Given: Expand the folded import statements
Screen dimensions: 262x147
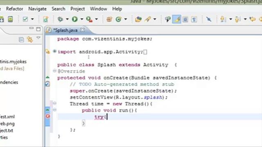Looking at the screenshot, I should pyautogui.click(x=54, y=51).
